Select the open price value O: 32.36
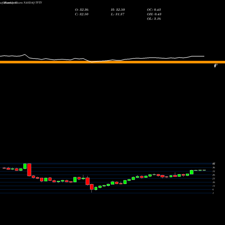 [x=81, y=10]
